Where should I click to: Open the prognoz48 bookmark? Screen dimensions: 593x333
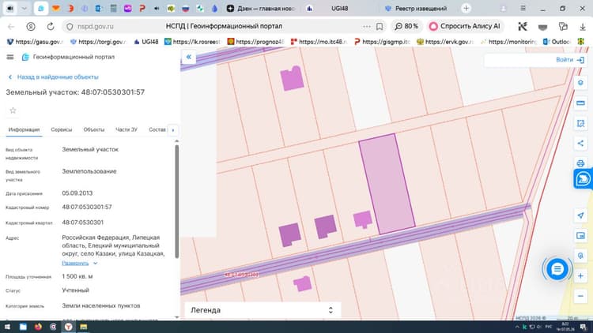[256, 42]
